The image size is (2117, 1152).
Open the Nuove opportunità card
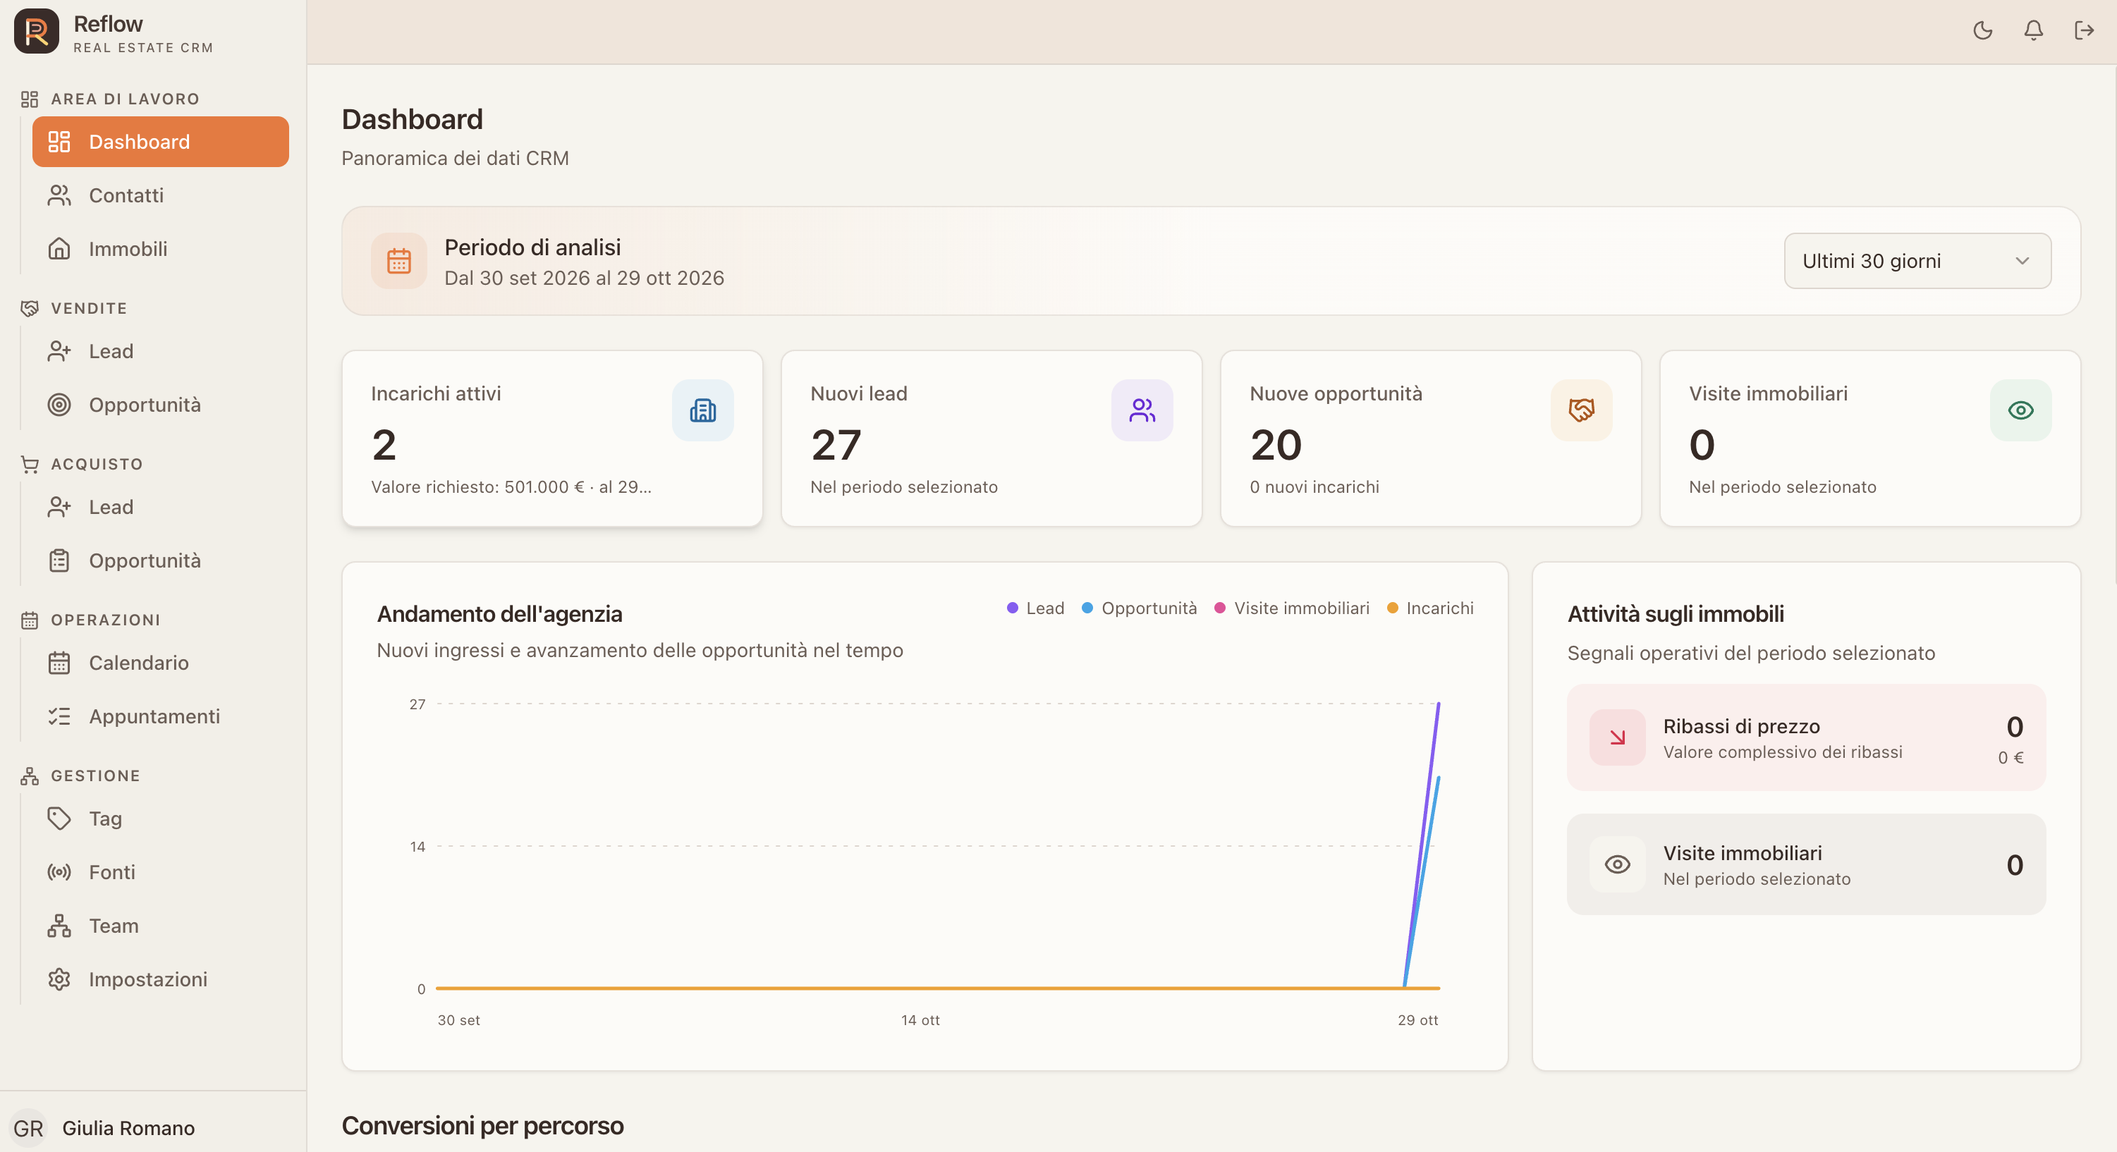coord(1431,439)
